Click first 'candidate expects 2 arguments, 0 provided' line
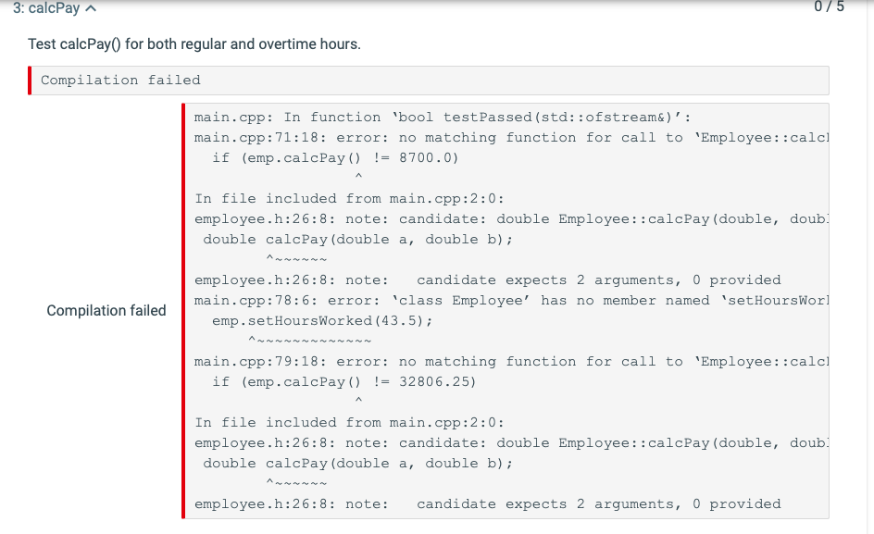The height and width of the screenshot is (534, 874). tap(488, 279)
